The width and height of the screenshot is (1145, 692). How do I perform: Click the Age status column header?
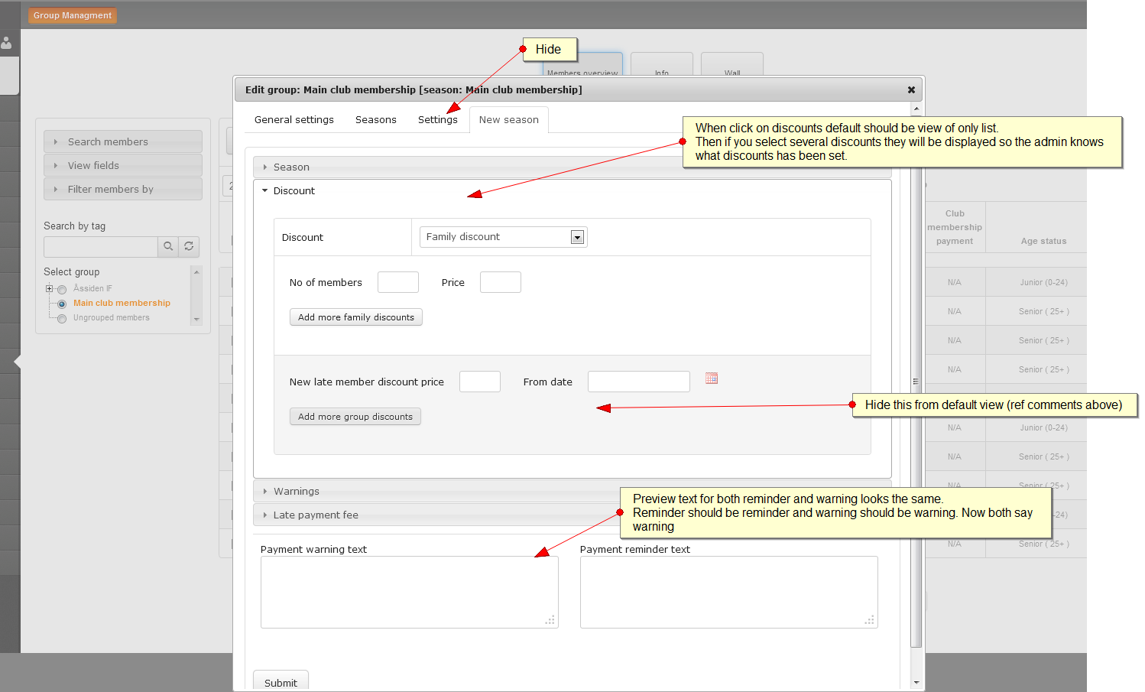(1043, 241)
